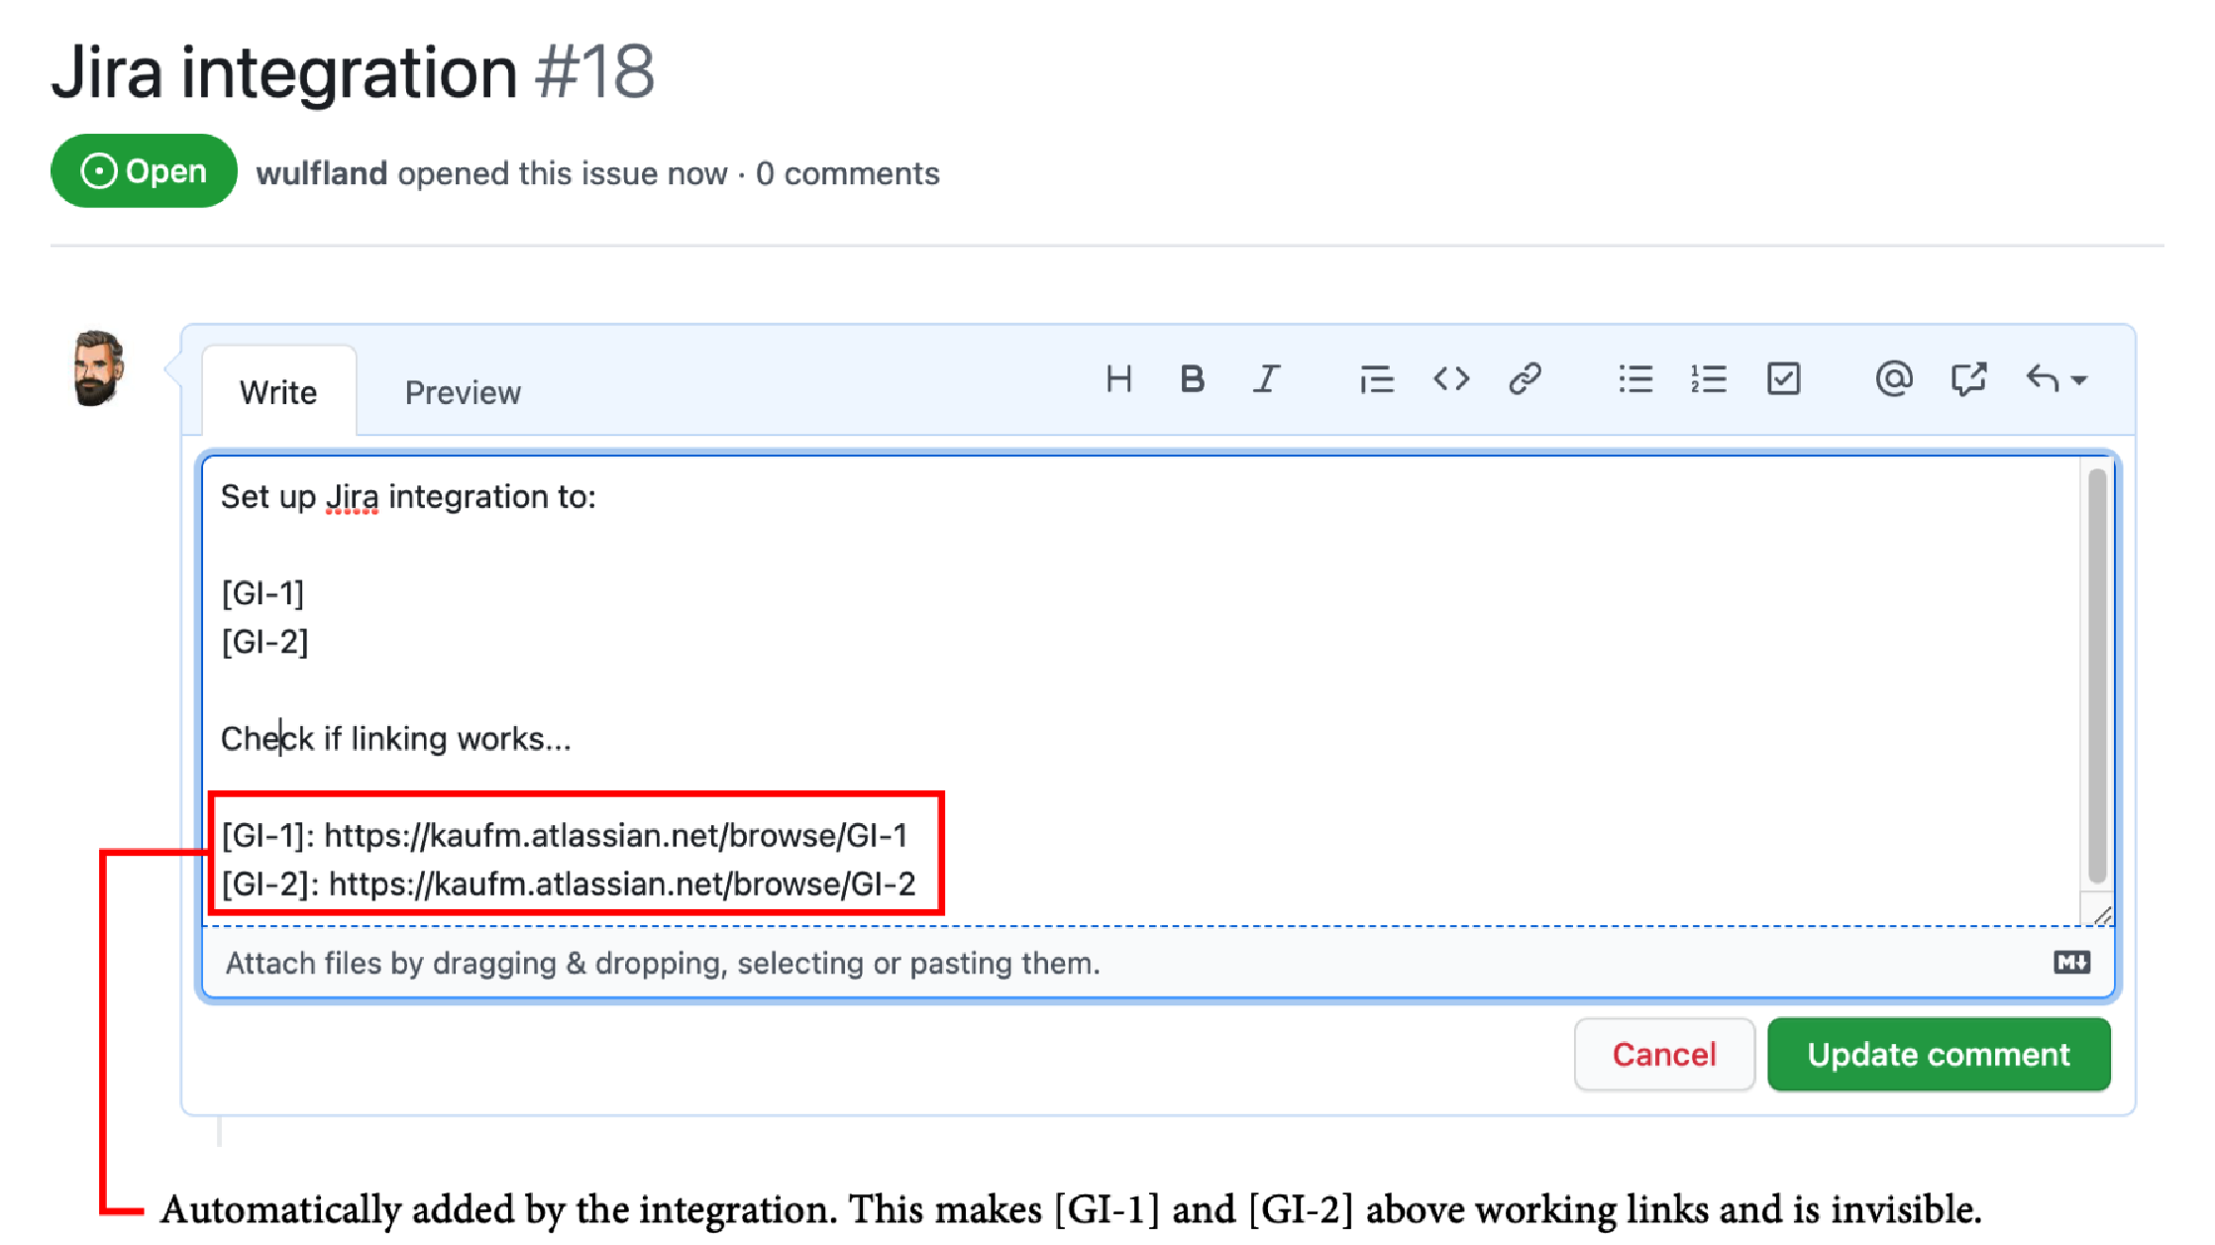Insert a numbered list
The width and height of the screenshot is (2215, 1245).
click(1709, 379)
